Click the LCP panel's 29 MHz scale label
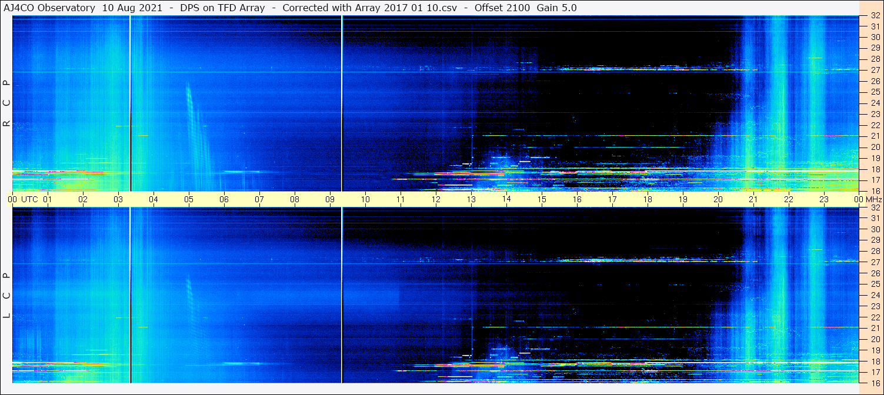The image size is (884, 395). [x=875, y=240]
